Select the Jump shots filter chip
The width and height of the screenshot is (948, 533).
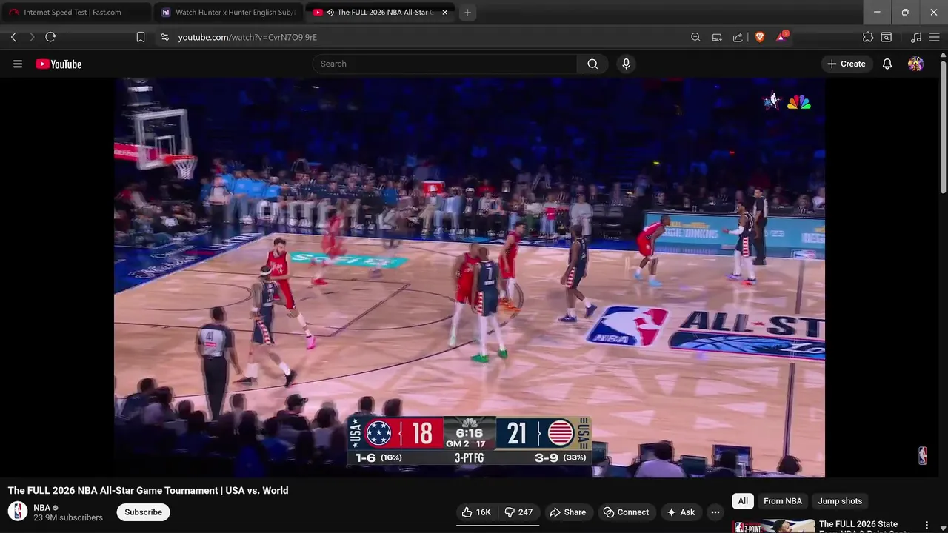[x=840, y=501]
